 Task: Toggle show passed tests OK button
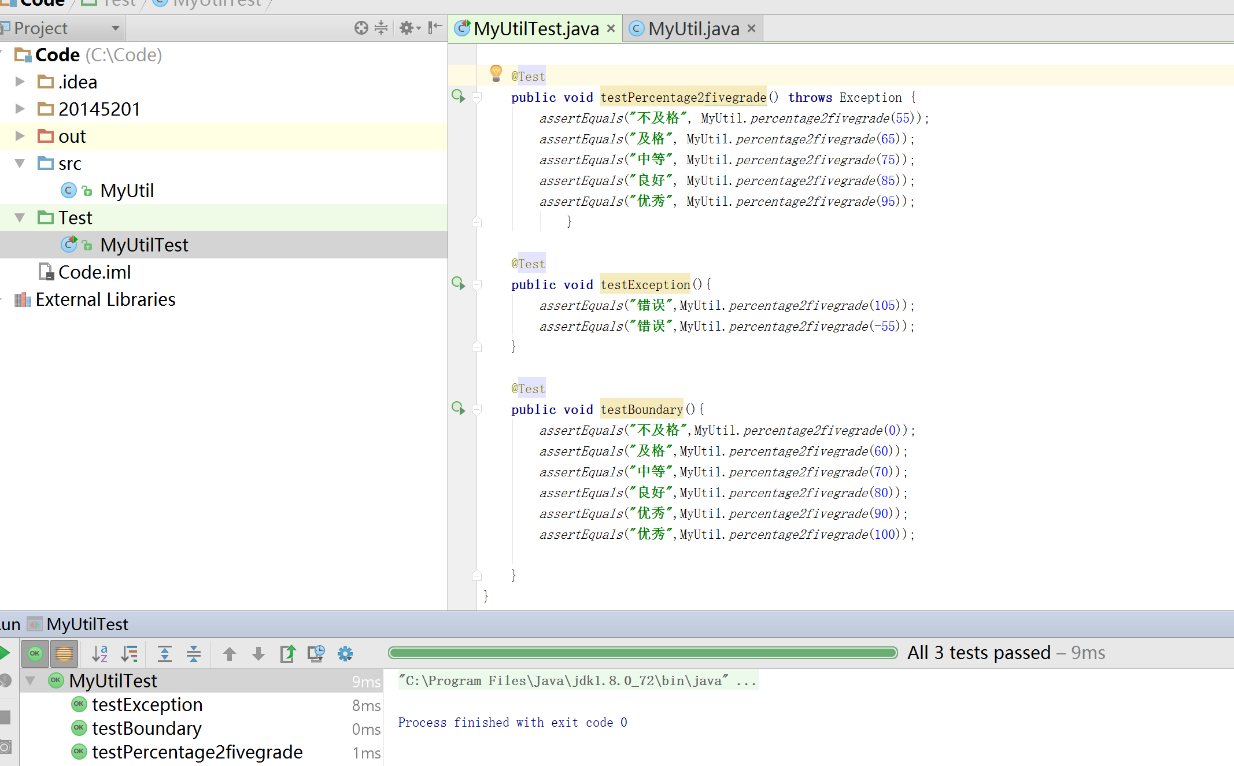coord(35,654)
